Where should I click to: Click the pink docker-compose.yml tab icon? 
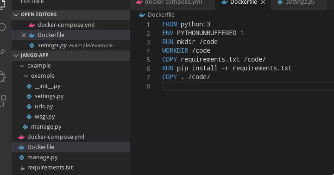pyautogui.click(x=139, y=2)
